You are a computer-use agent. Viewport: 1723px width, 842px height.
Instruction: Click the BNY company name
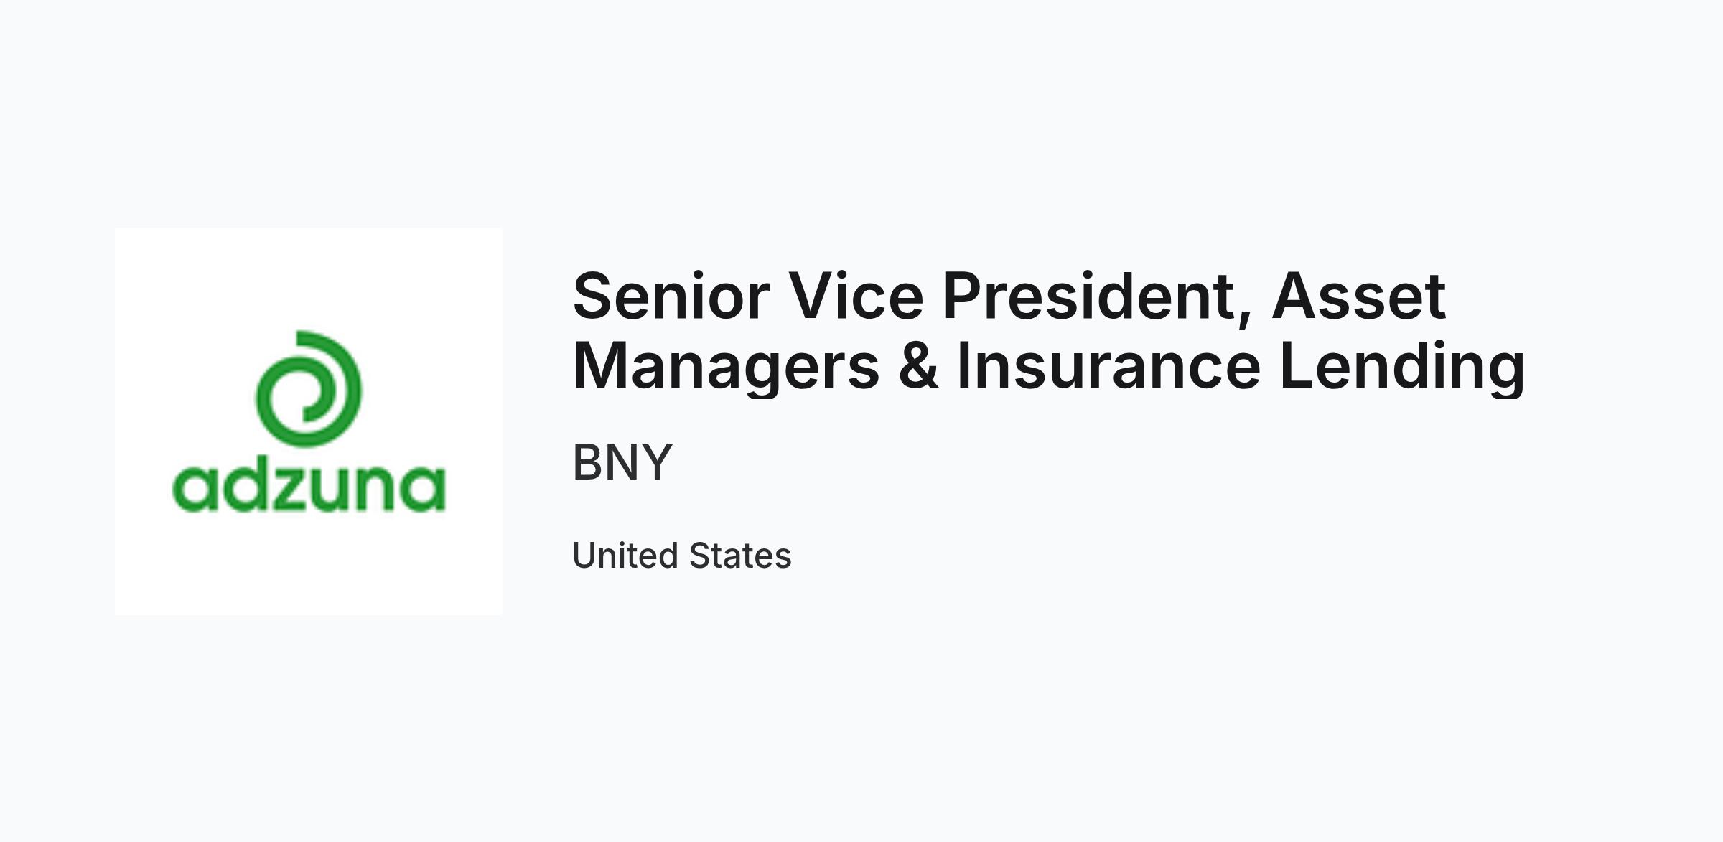(622, 462)
